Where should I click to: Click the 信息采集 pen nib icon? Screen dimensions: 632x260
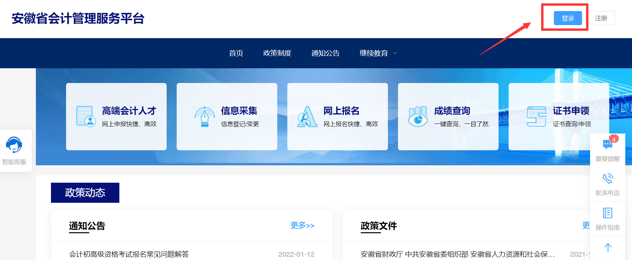coord(205,116)
